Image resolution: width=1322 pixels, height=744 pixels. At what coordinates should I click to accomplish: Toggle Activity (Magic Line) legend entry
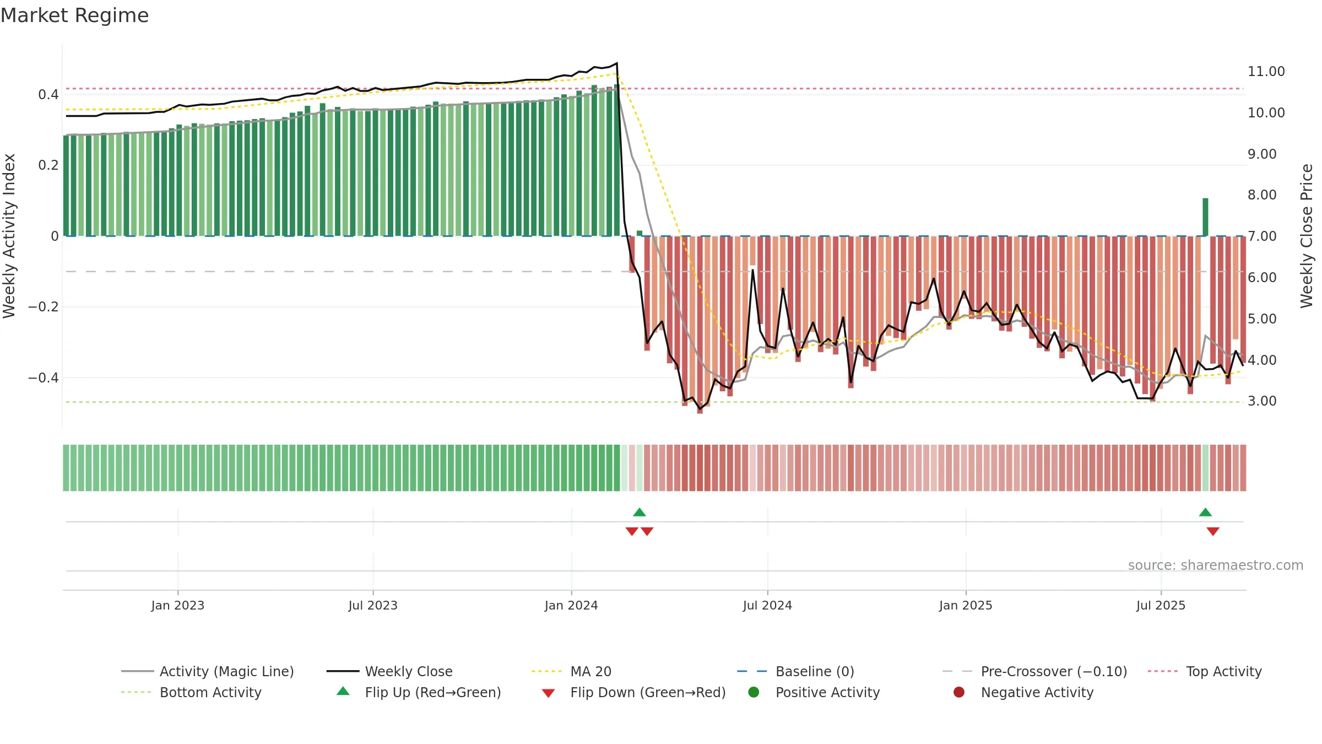[x=208, y=671]
